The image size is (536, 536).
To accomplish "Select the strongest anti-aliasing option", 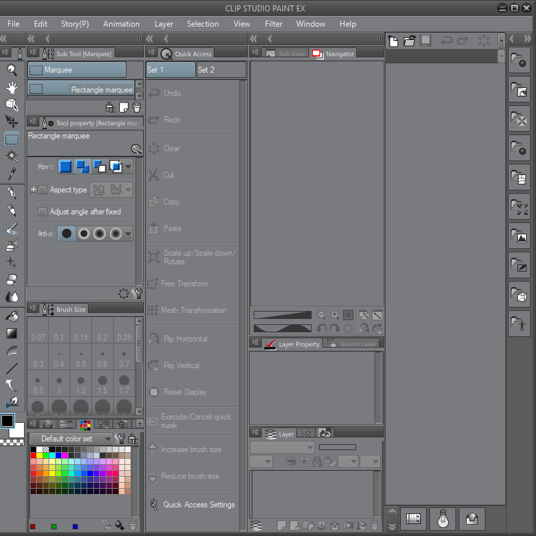I will click(x=116, y=233).
